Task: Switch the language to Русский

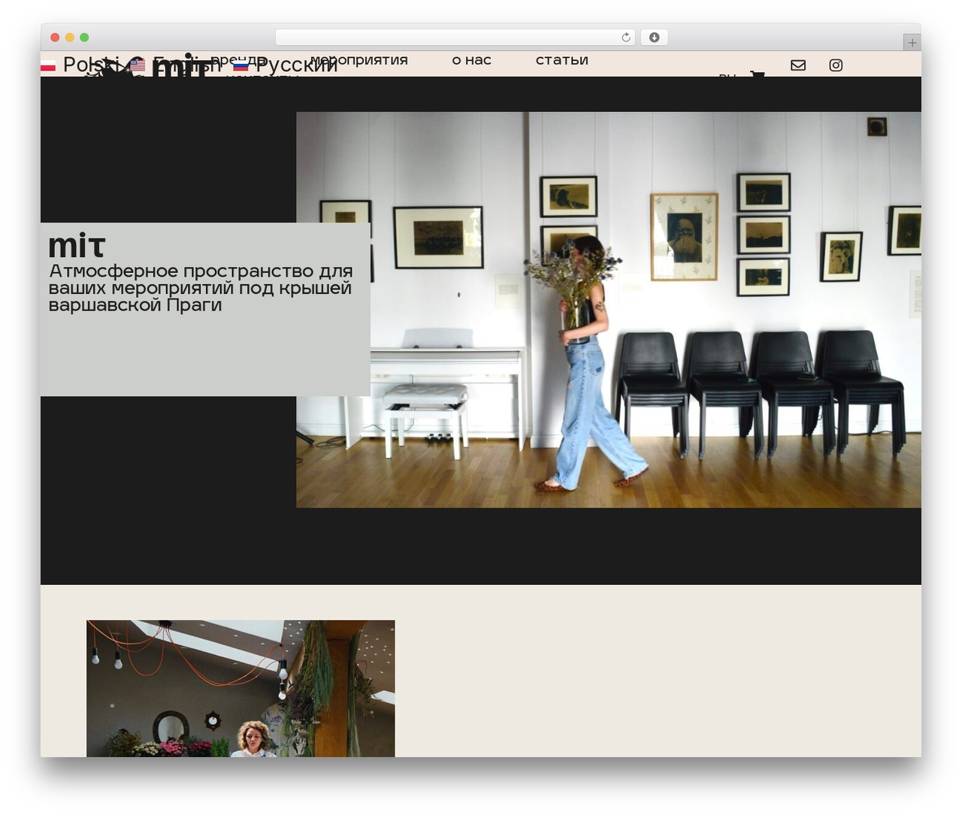Action: coord(286,65)
